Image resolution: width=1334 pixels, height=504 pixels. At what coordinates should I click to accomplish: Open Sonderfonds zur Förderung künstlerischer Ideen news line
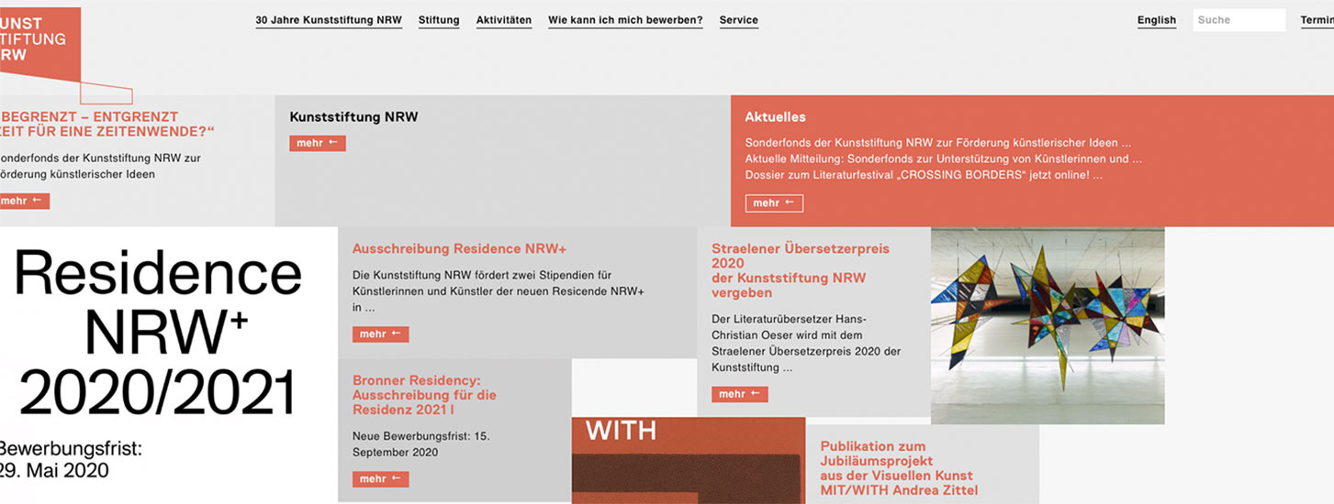pyautogui.click(x=937, y=143)
